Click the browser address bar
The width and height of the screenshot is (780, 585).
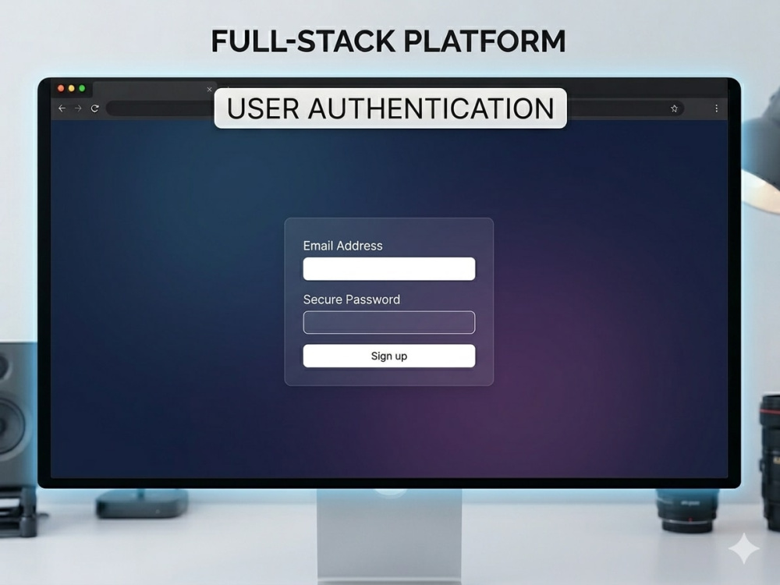(x=395, y=108)
